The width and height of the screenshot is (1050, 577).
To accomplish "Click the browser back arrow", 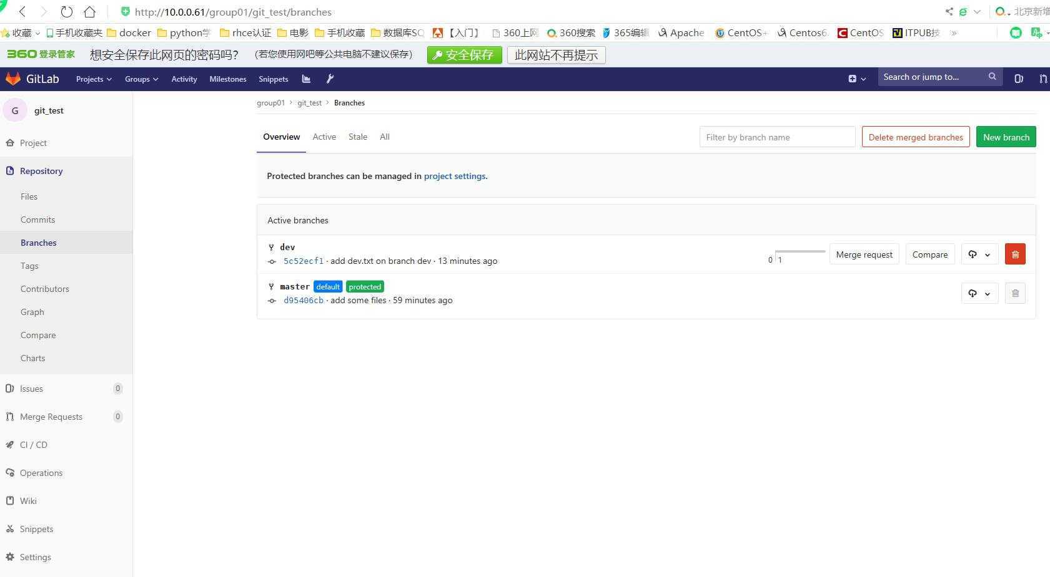I will (x=22, y=12).
